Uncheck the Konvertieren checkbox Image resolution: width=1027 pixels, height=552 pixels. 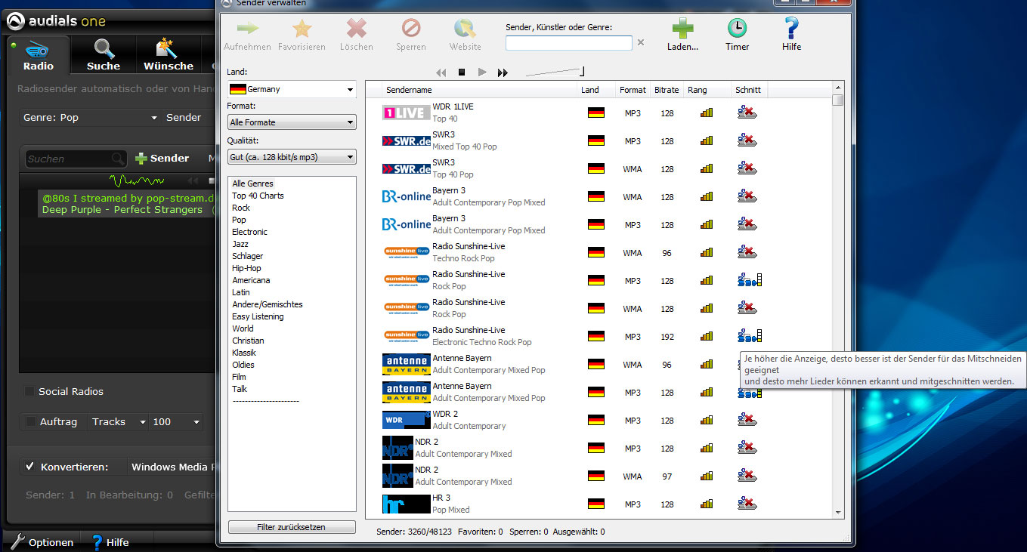[30, 467]
